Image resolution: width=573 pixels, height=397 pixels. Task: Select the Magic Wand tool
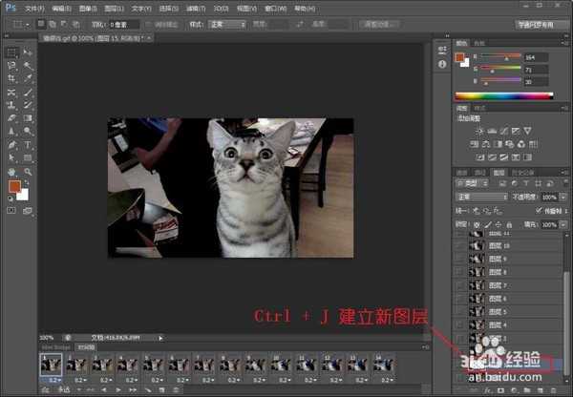point(28,65)
